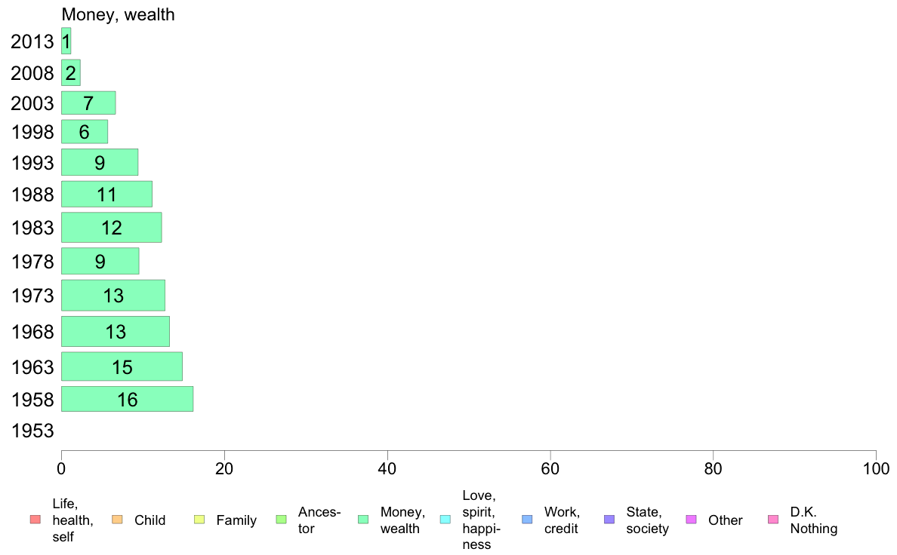Click the pink D.K. Nothing legend swatch
The image size is (897, 555).
(773, 520)
